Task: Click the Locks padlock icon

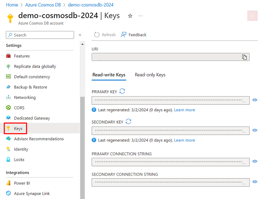Action: [x=8, y=160]
